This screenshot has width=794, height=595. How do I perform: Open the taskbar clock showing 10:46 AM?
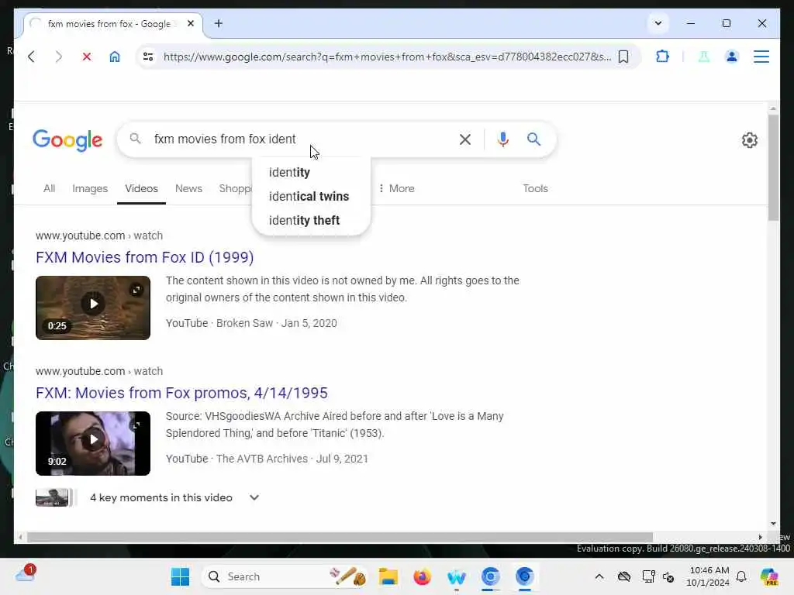coord(709,576)
